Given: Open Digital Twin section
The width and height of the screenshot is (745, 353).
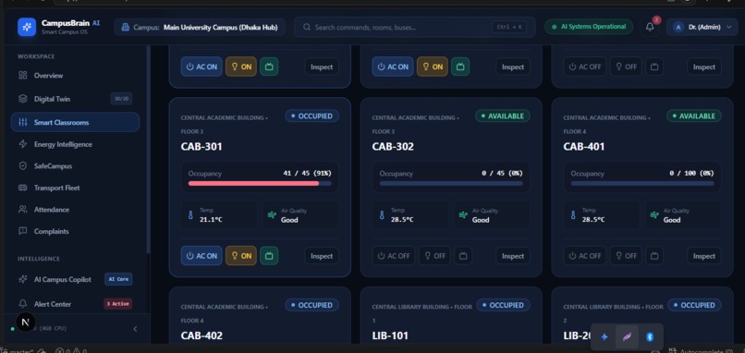Looking at the screenshot, I should pos(75,99).
